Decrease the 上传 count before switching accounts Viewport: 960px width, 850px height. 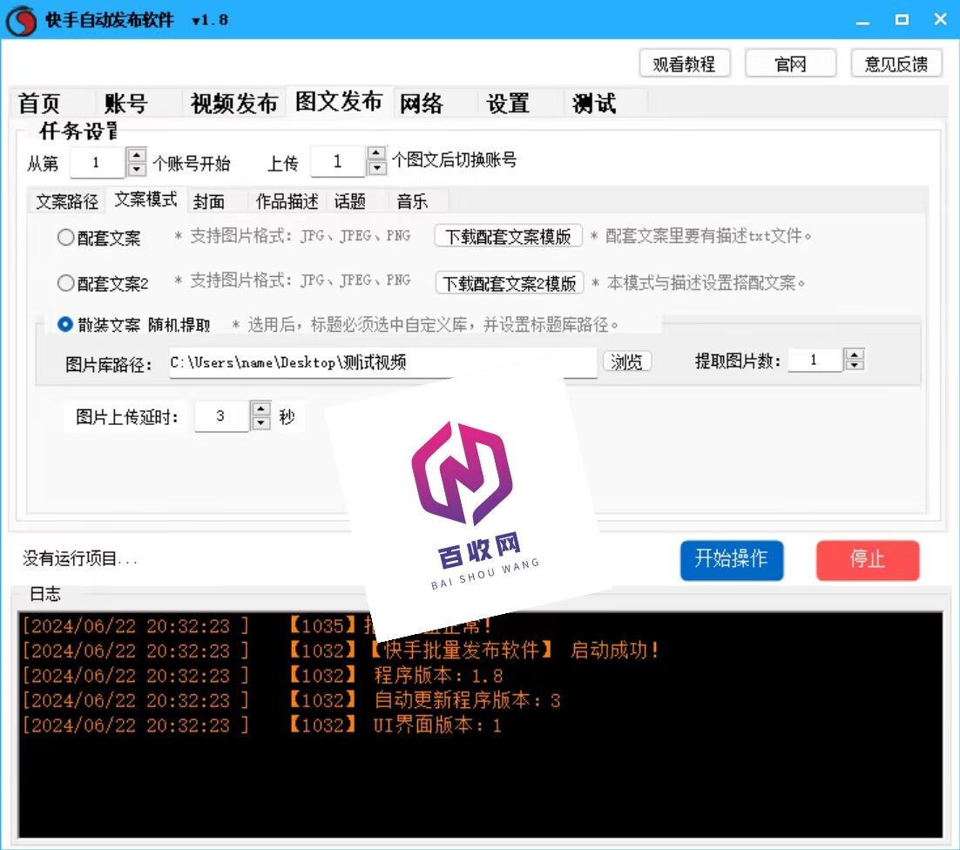click(377, 168)
